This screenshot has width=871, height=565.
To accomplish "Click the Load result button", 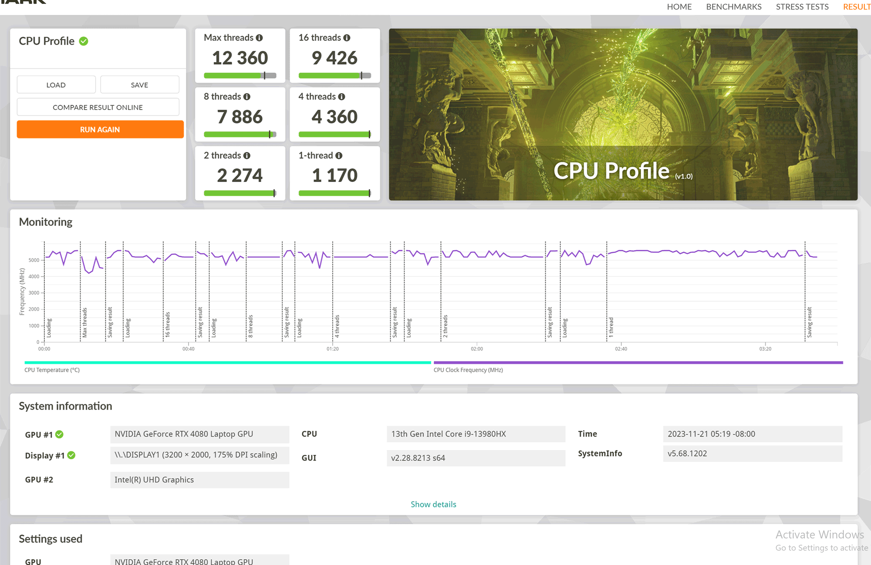I will click(56, 85).
